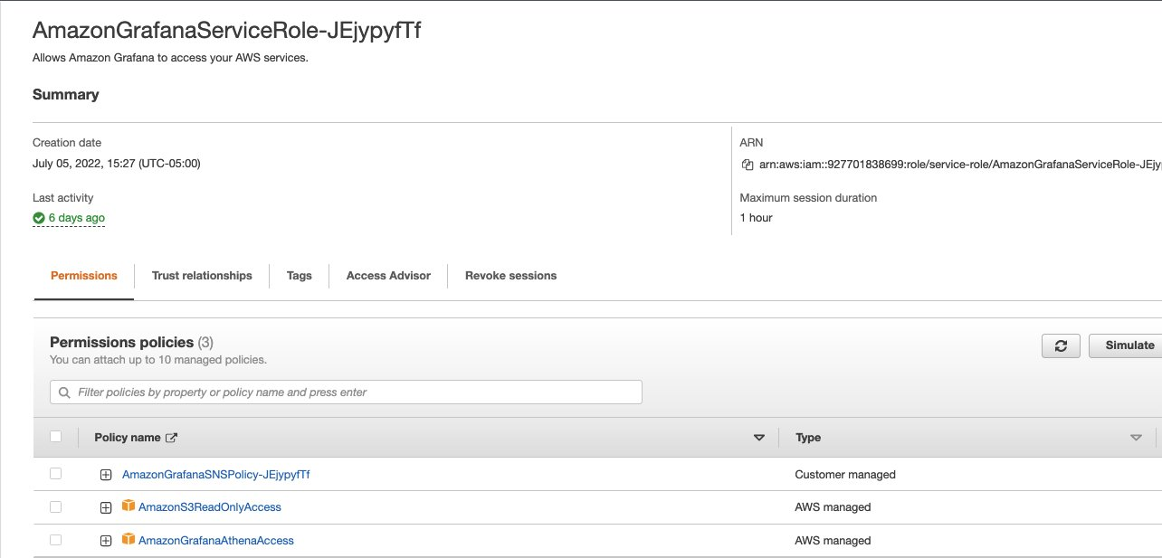Screen dimensions: 1162x558
Task: Click the magnifier icon in the filter field
Action: pos(63,392)
